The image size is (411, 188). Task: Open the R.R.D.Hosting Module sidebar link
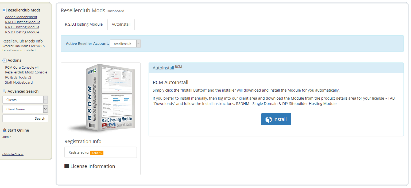pyautogui.click(x=22, y=27)
